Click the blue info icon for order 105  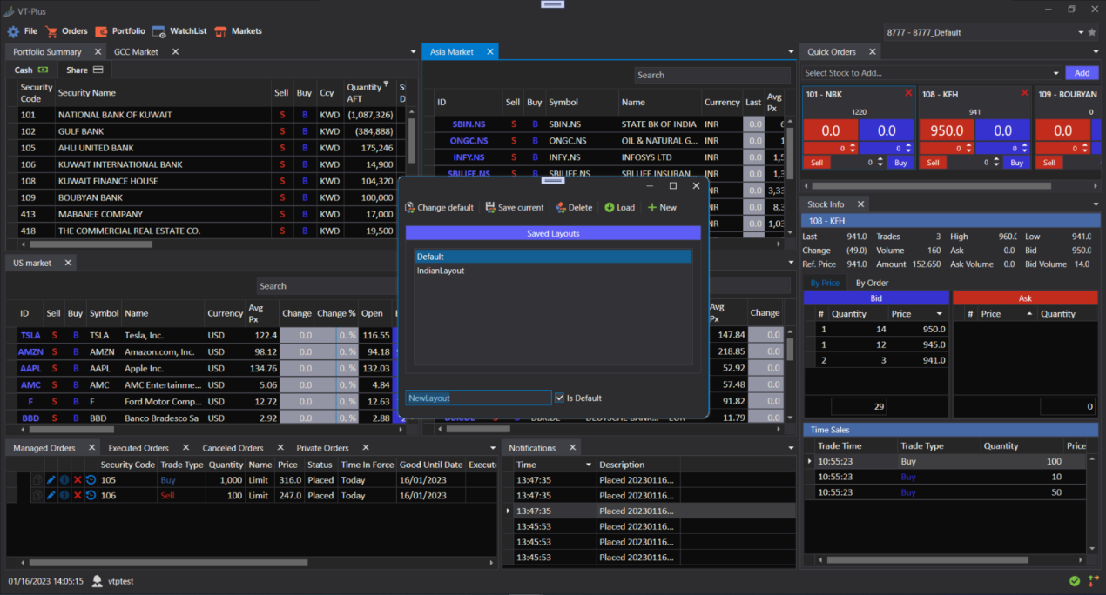tap(64, 478)
